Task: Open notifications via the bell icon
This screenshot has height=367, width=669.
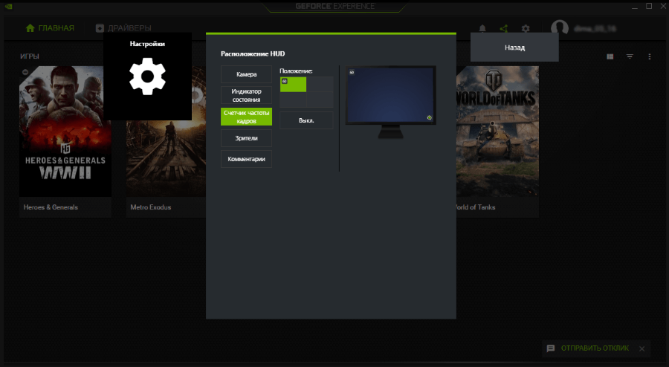Action: (482, 28)
